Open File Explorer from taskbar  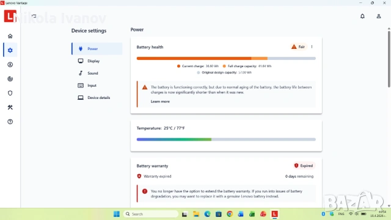tap(196, 214)
